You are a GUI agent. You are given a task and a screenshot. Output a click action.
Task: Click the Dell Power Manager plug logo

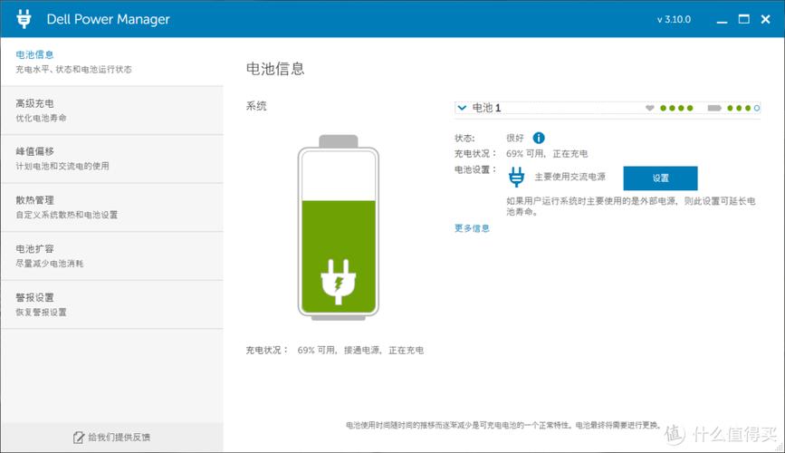(24, 19)
